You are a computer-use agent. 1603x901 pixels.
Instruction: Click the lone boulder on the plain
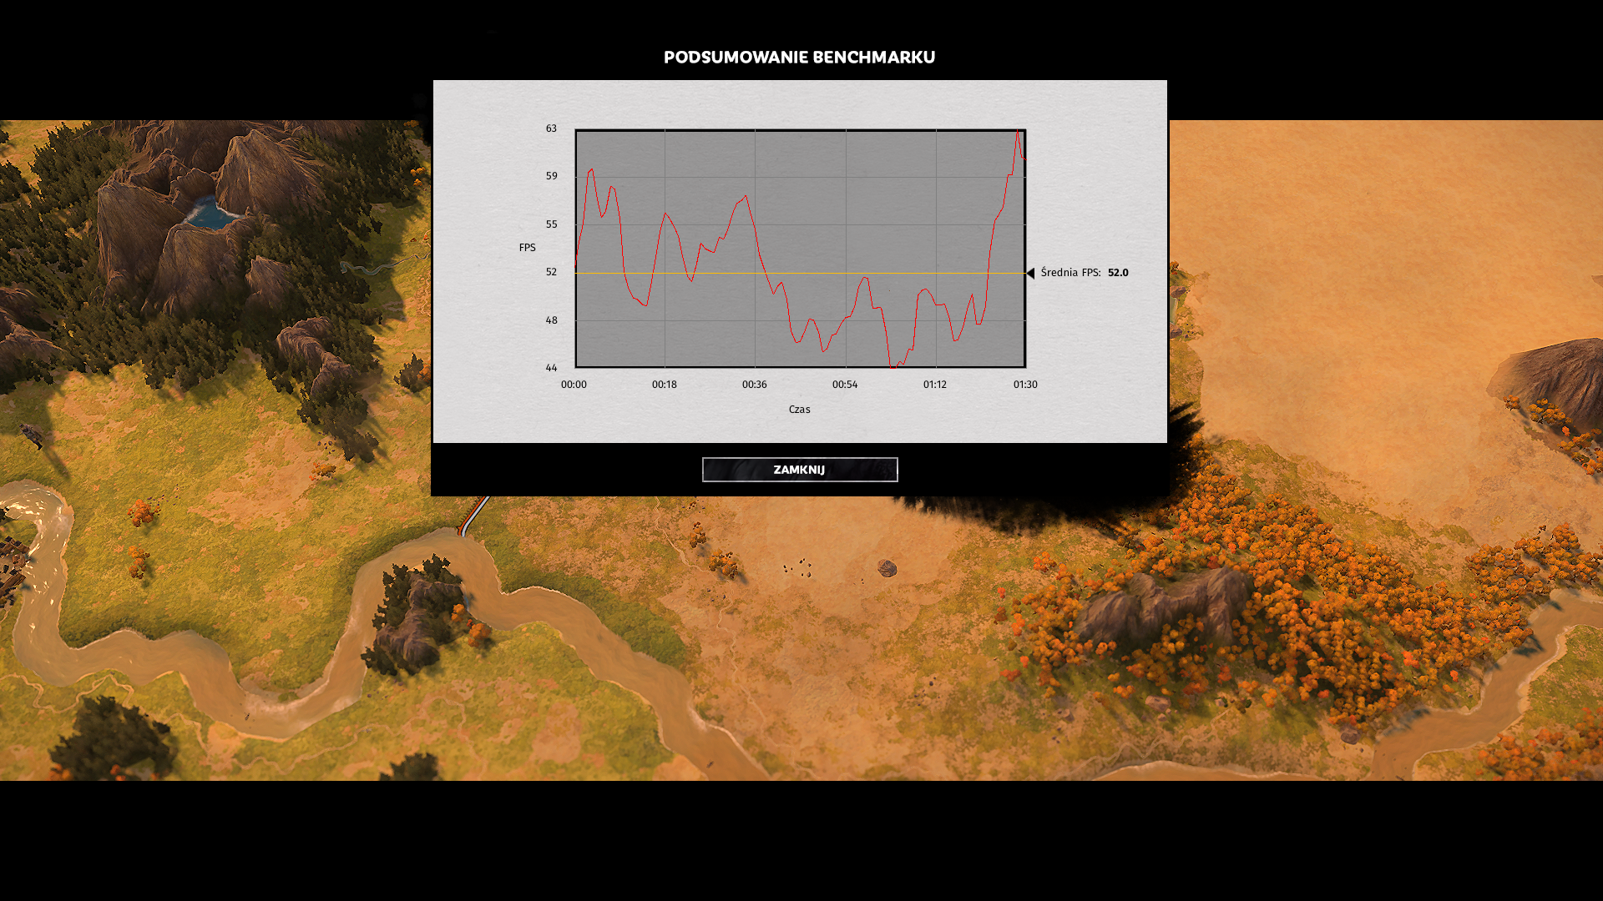tap(887, 568)
